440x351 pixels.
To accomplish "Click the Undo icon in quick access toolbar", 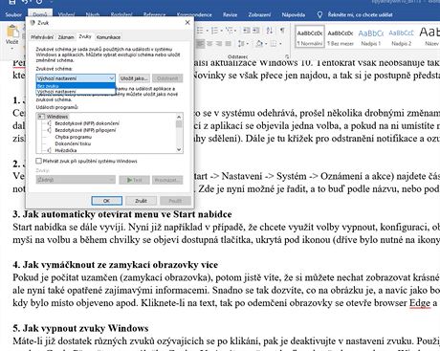I will coord(26,2).
